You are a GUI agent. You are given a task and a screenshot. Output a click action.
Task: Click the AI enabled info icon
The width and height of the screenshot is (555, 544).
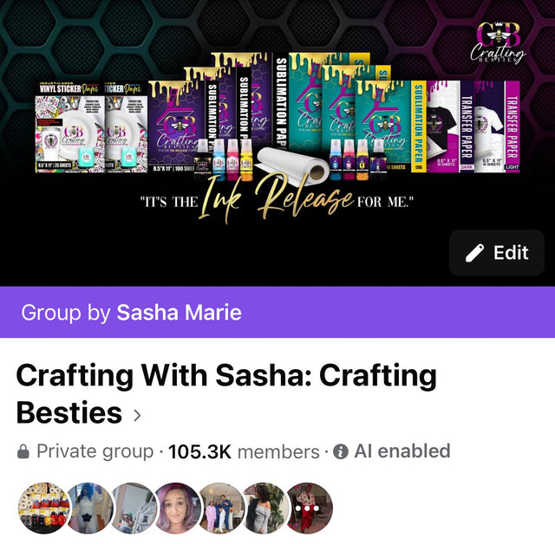coord(341,451)
